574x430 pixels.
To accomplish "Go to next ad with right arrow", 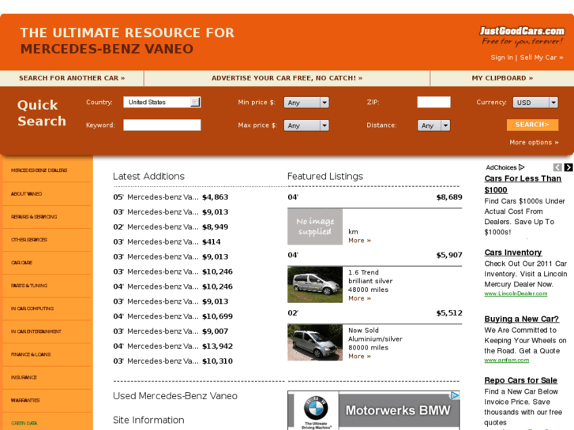I will (568, 167).
